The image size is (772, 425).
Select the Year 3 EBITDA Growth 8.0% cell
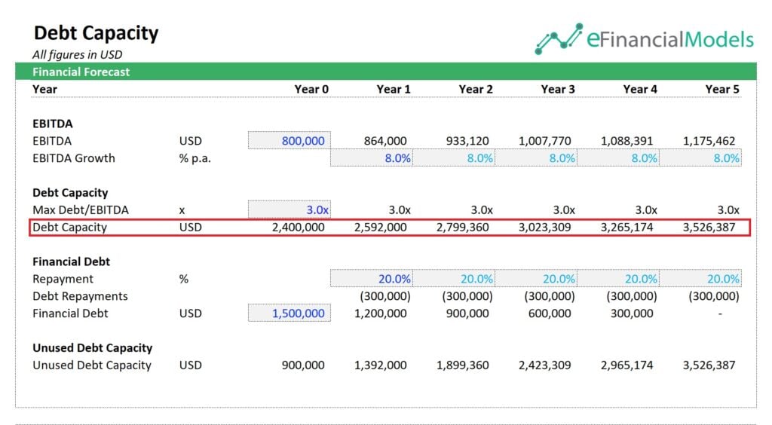coord(536,158)
